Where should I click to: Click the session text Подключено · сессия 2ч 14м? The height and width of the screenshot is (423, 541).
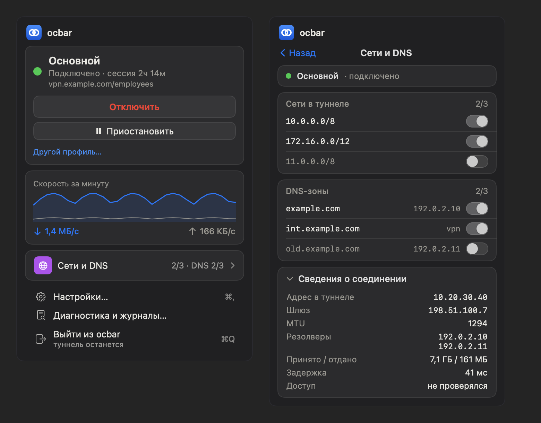[x=107, y=73]
